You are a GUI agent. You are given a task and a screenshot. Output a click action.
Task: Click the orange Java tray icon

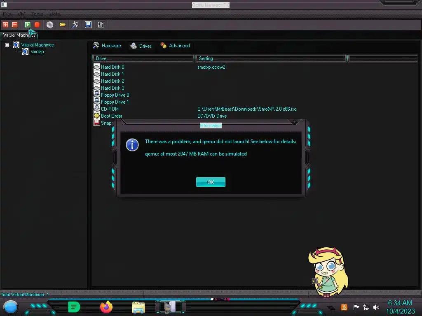coord(344,307)
